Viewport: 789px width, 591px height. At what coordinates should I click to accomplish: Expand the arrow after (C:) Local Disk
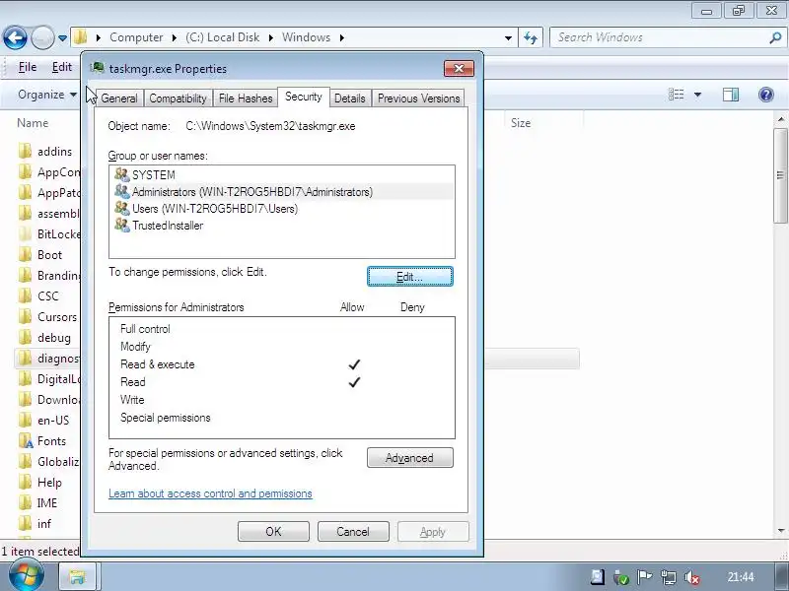(270, 37)
